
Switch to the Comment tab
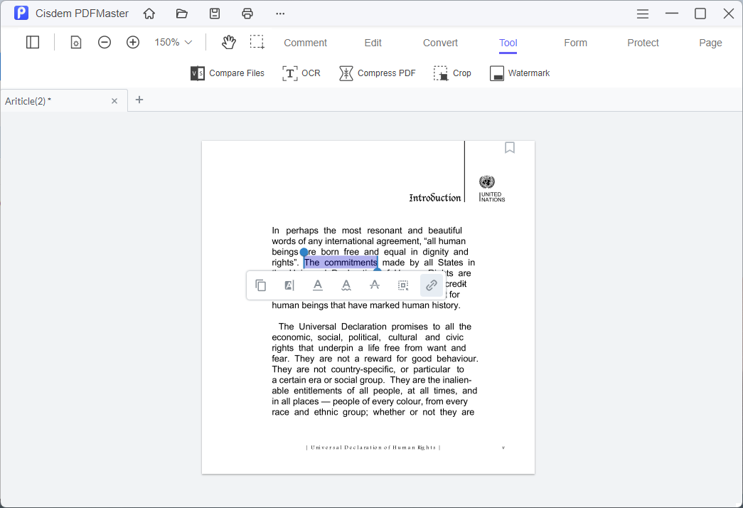click(x=305, y=43)
